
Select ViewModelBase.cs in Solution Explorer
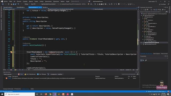pyautogui.click(x=152, y=35)
